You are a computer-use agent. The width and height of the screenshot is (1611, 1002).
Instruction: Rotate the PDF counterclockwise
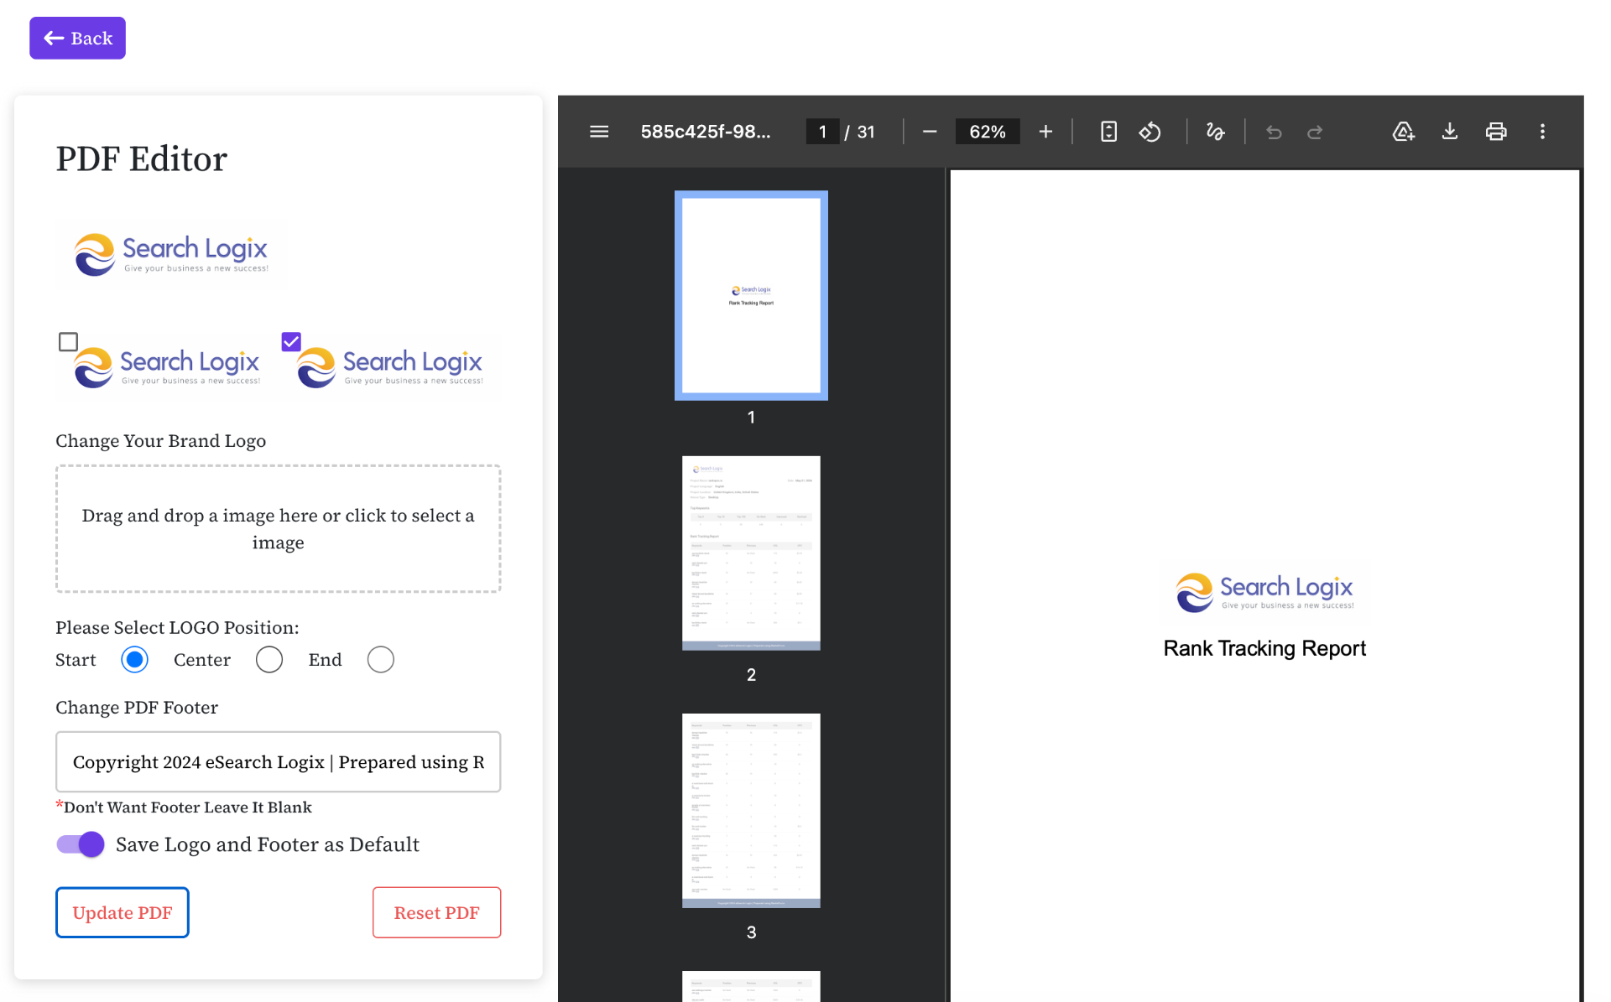tap(1150, 132)
